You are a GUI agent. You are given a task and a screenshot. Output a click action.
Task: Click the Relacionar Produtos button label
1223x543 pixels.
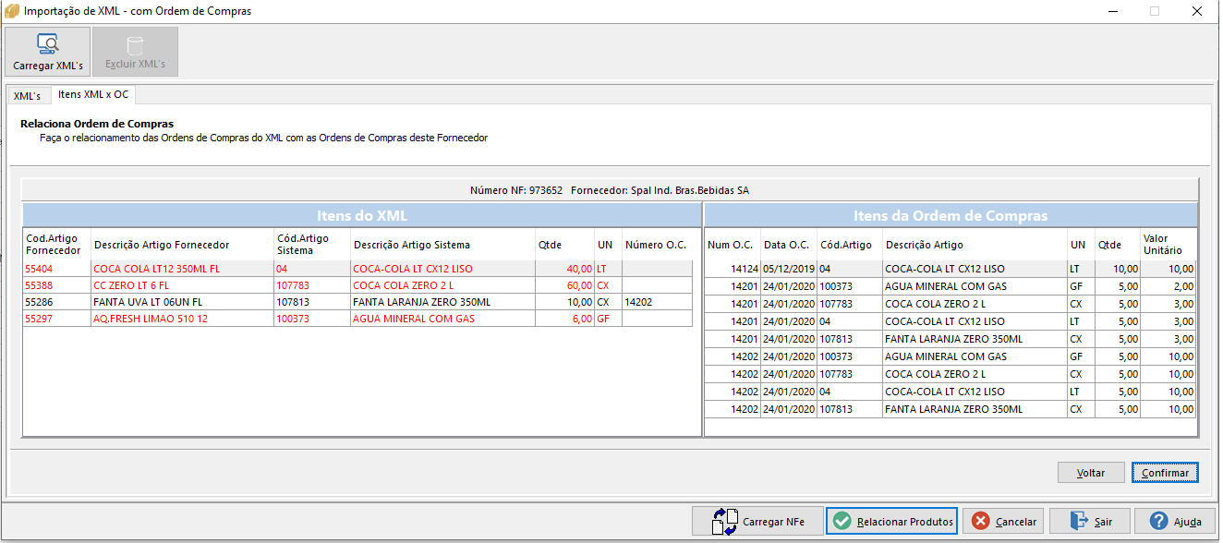[x=904, y=522]
